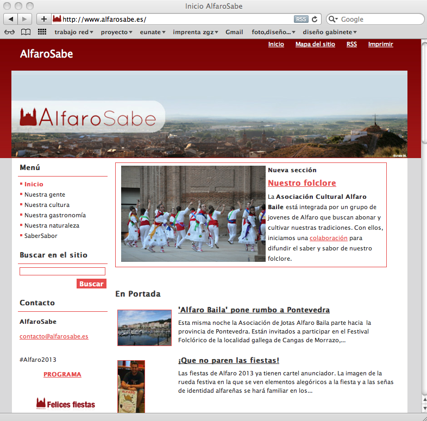Open the Pontevedra harbor article thumbnail
The width and height of the screenshot is (427, 421).
(x=145, y=328)
